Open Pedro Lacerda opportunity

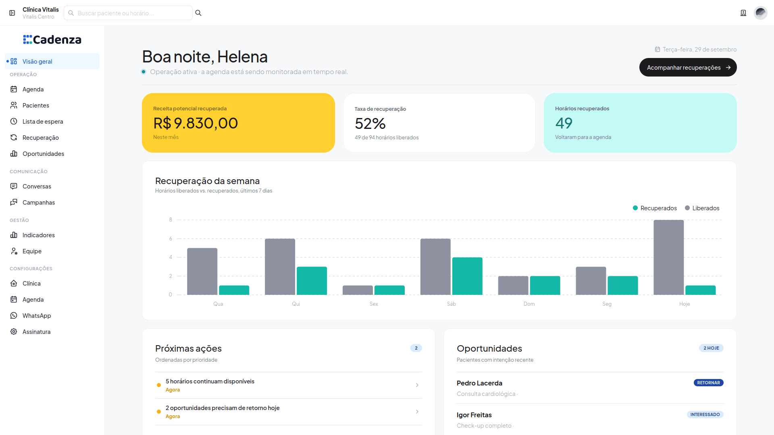(590, 388)
